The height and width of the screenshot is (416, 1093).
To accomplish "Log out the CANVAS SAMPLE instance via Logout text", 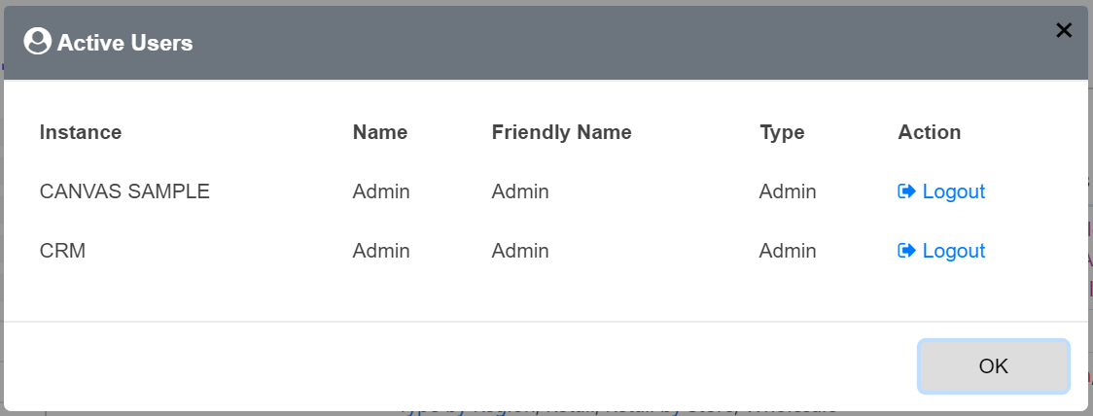I will [953, 191].
